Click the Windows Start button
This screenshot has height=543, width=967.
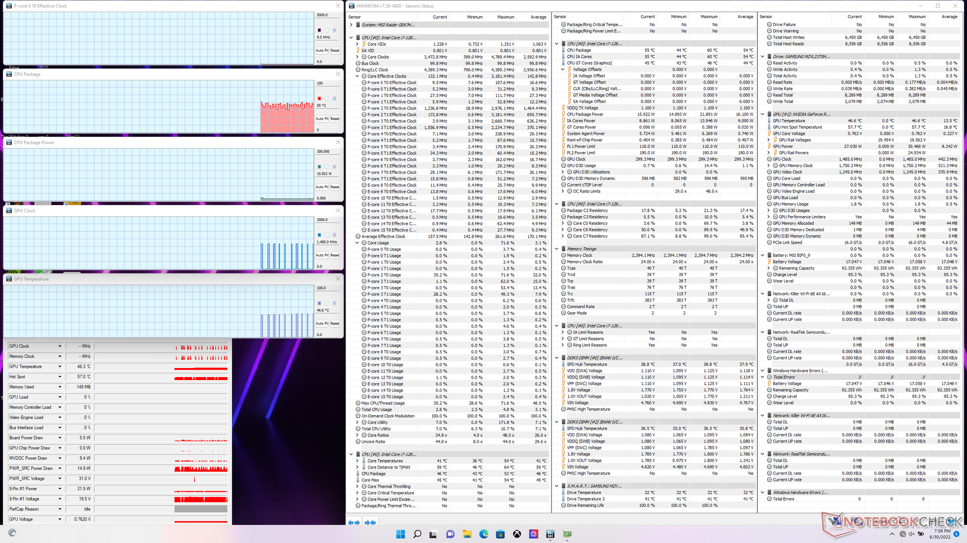pos(400,534)
